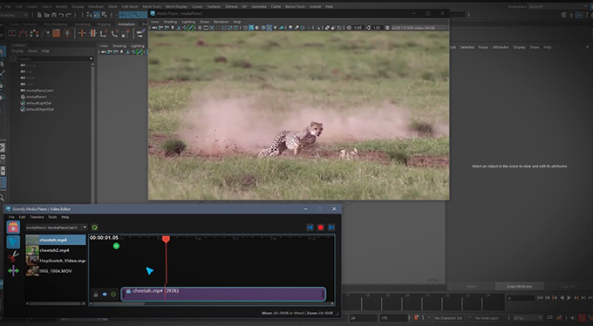
Task: Switch to the Sculpting shelf tab
Action: (83, 24)
